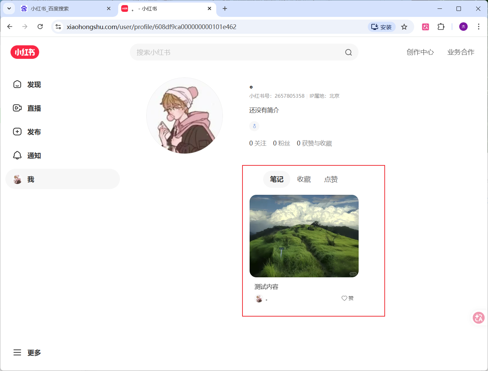
Task: Click 0 获赞与收藏 stat
Action: 314,143
